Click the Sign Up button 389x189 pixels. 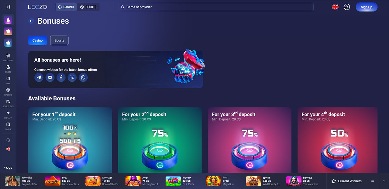click(x=367, y=7)
